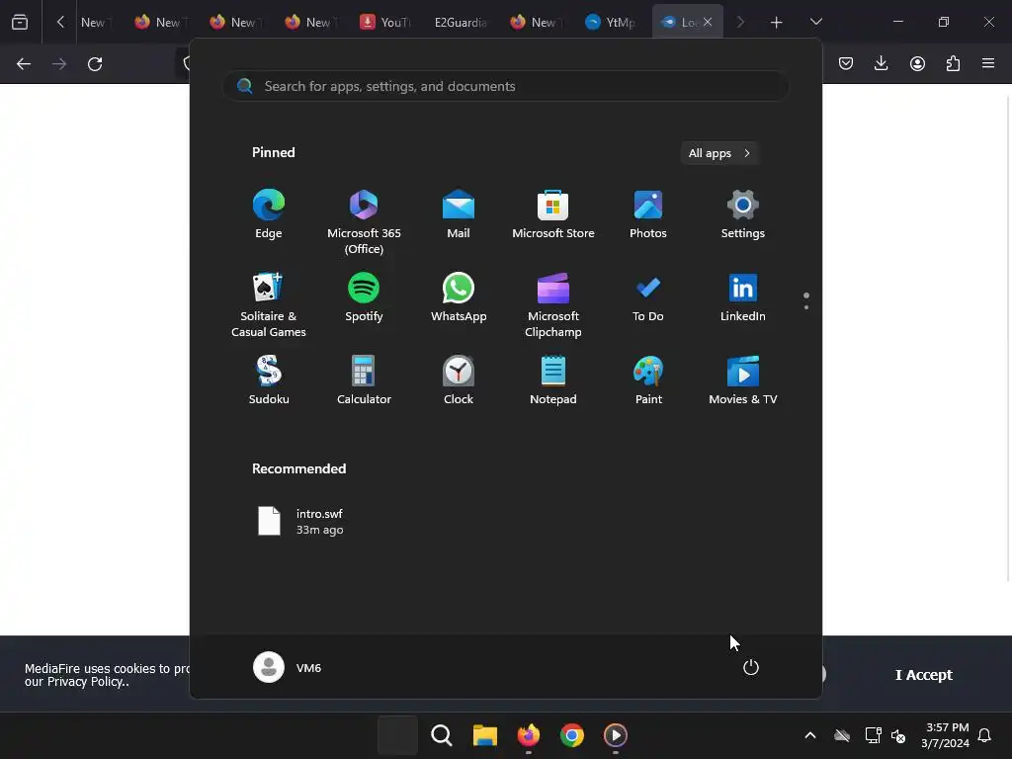The height and width of the screenshot is (759, 1012).
Task: Open Firefox account menu
Action: [x=917, y=63]
